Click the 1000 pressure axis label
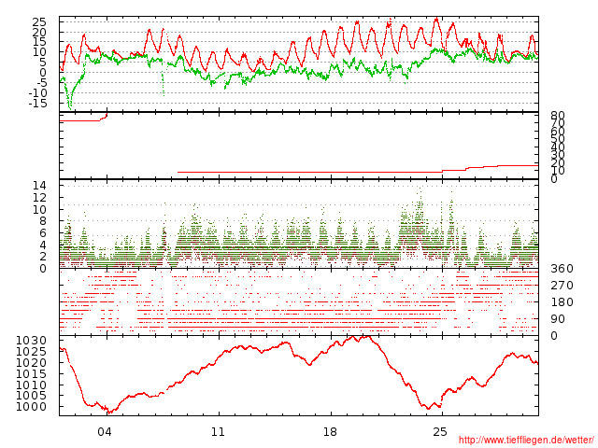The image size is (598, 448). [31, 407]
